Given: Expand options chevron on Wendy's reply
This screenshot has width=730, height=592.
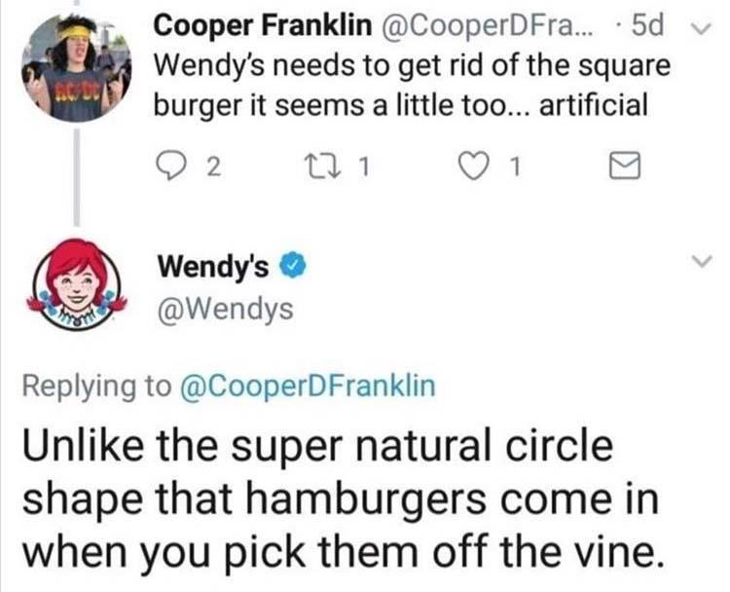Looking at the screenshot, I should click(702, 261).
